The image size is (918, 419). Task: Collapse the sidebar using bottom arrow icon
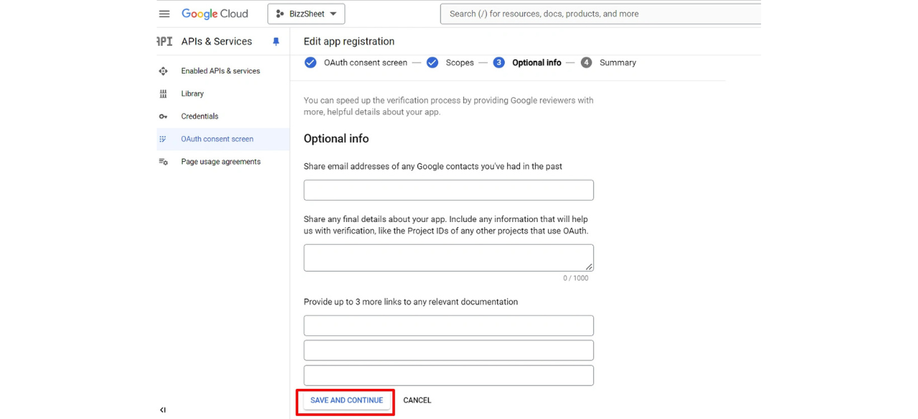click(163, 410)
